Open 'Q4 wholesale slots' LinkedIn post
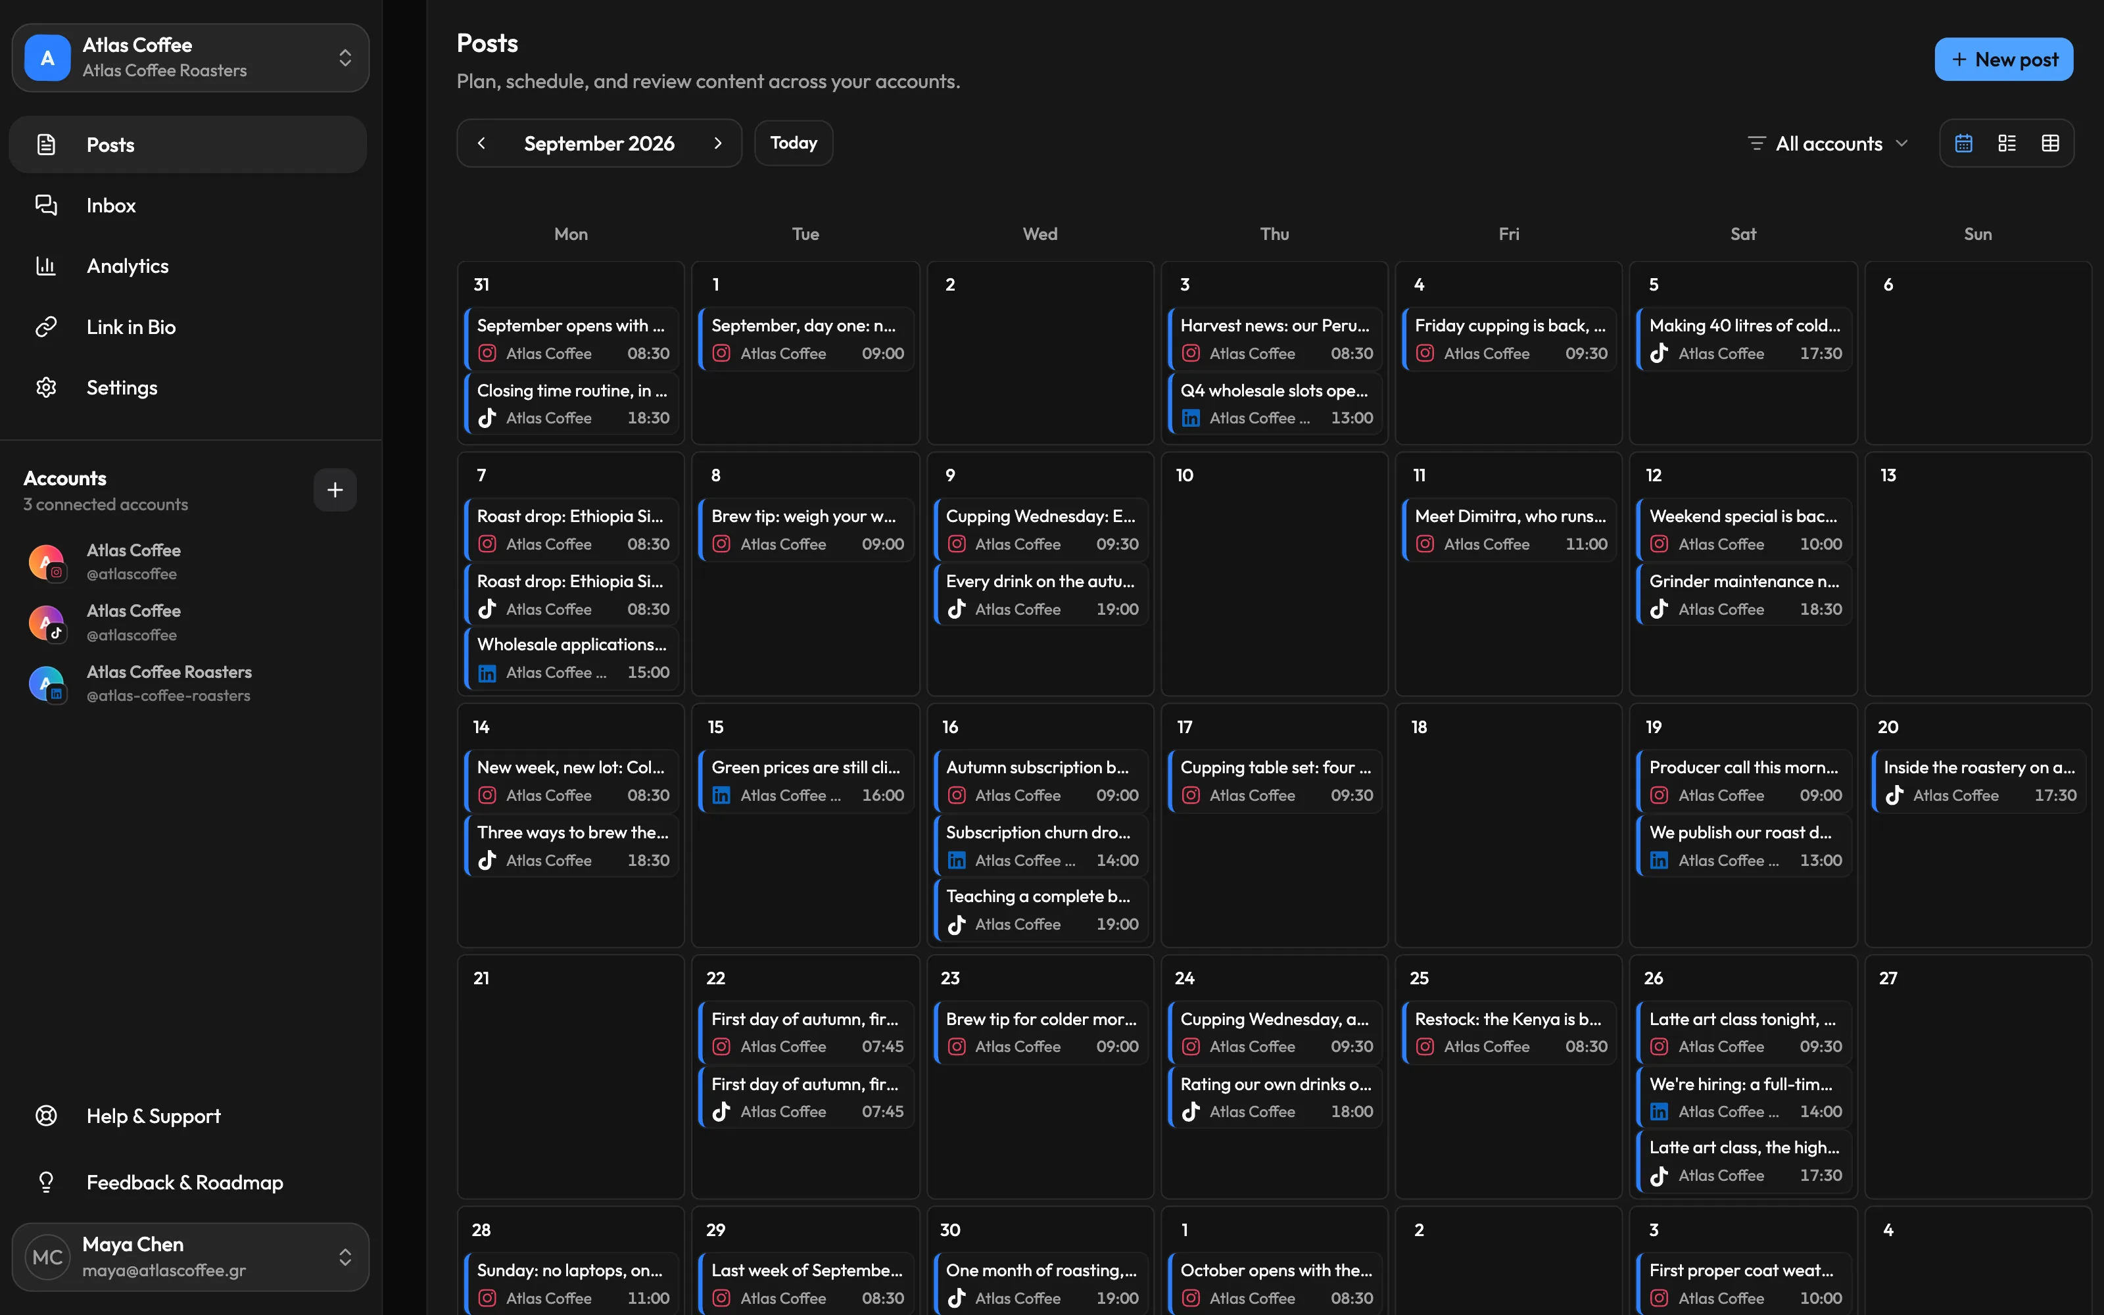 click(1275, 404)
